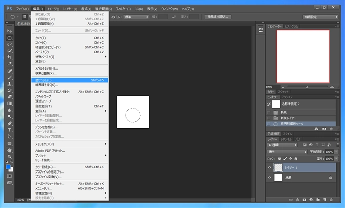Image resolution: width=345 pixels, height=208 pixels.
Task: Select the Elliptical Marquee tool
Action: [x=9, y=38]
